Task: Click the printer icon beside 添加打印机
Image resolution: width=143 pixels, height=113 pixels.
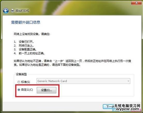Action: tap(12, 11)
